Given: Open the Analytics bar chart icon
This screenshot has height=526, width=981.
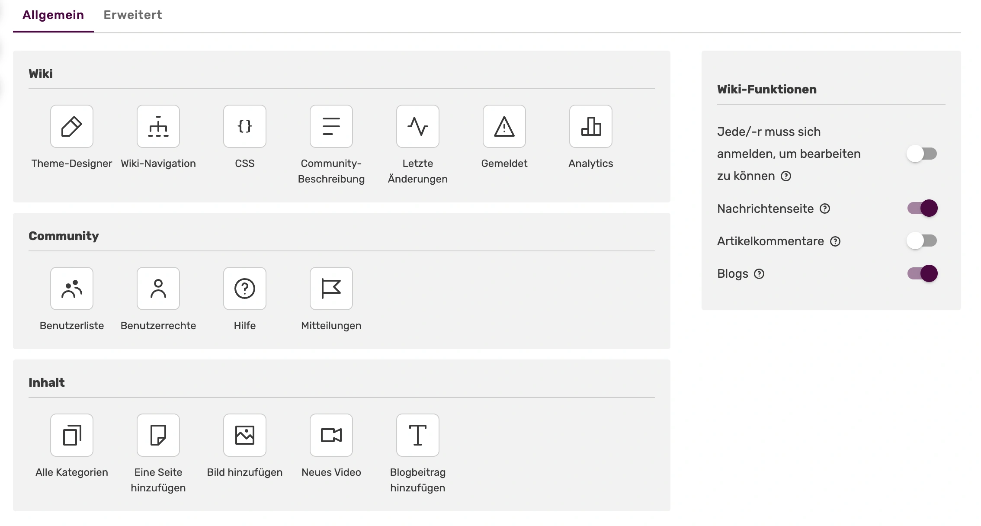Looking at the screenshot, I should coord(591,126).
